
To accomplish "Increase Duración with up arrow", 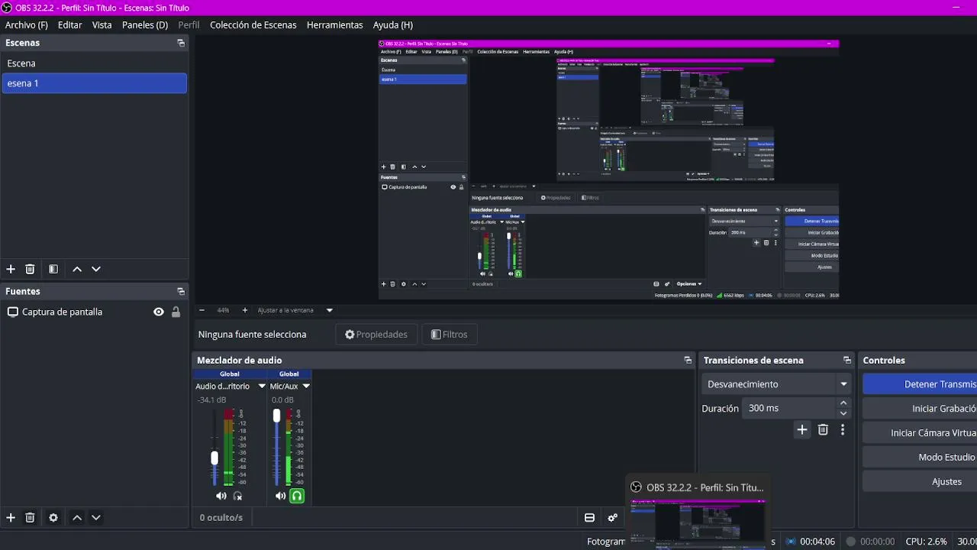I will tap(843, 403).
